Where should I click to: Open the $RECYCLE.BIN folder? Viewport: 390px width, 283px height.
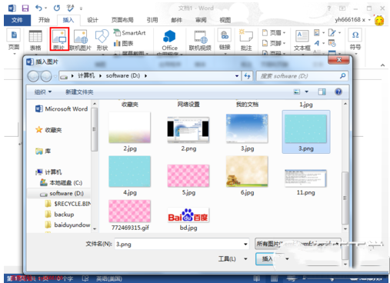(68, 204)
